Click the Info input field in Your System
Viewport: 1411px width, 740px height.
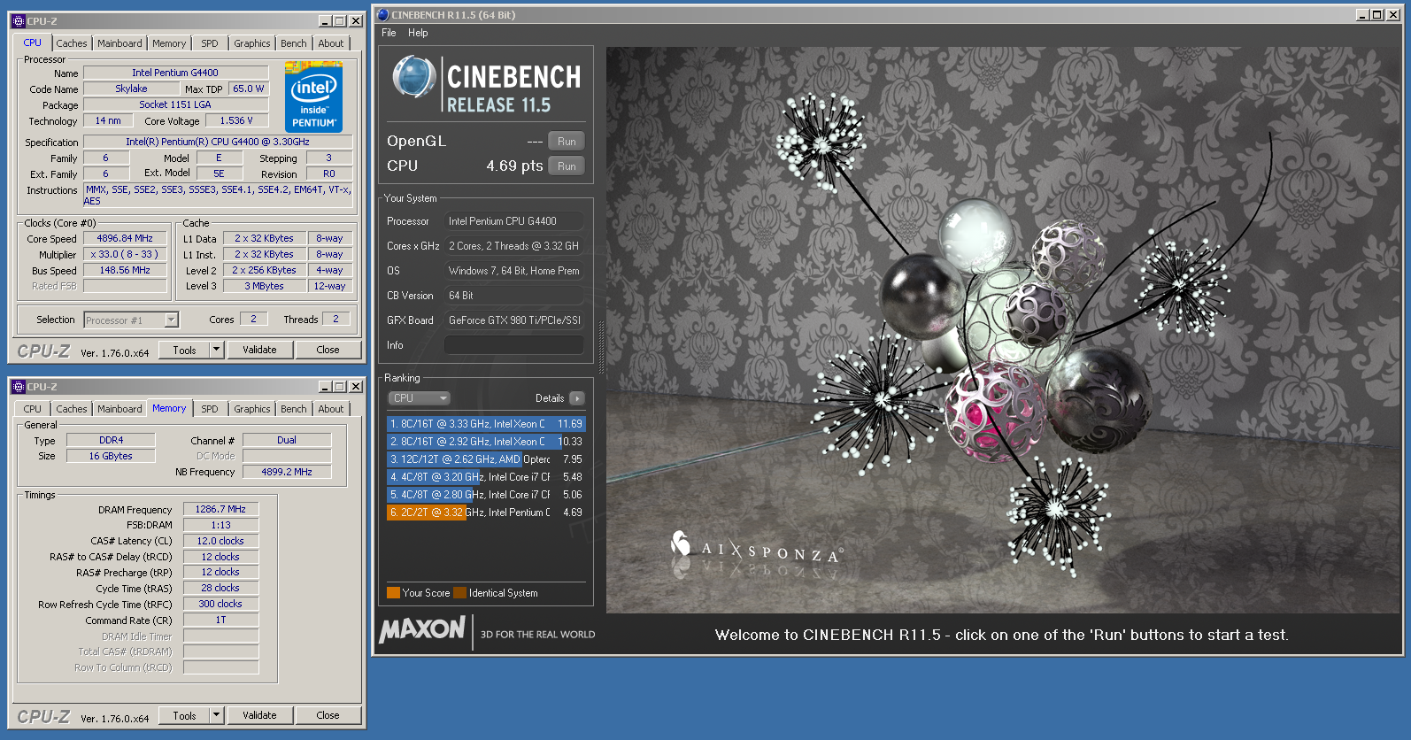[514, 345]
